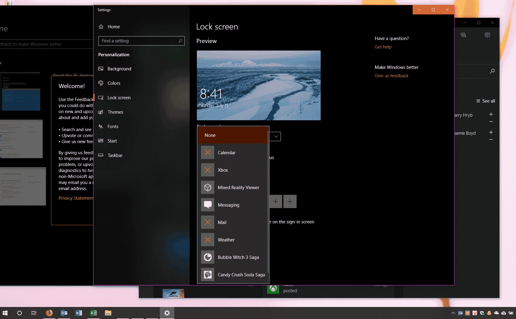Screen dimensions: 516x319
Task: Click the search icon in Xbox window
Action: 492,71
